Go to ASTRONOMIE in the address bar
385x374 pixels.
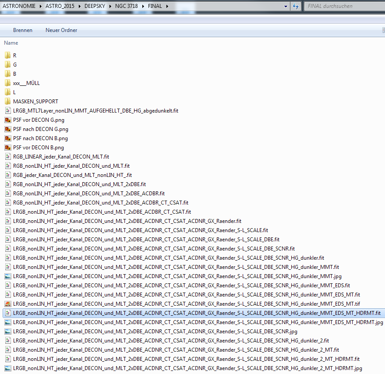[19, 6]
